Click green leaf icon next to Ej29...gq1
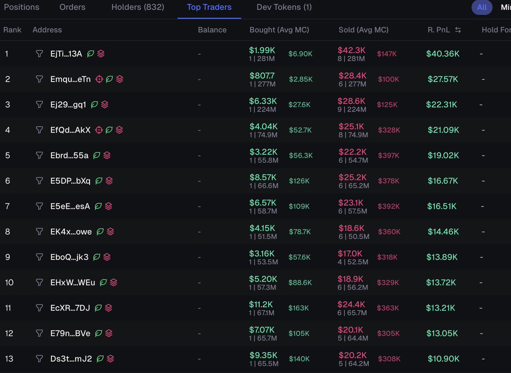 (95, 105)
